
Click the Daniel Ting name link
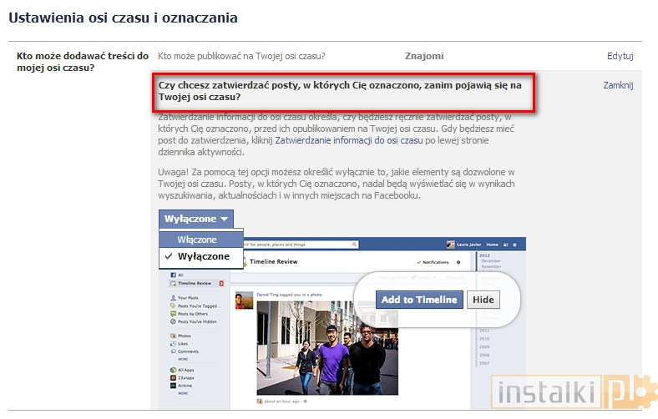tap(267, 295)
